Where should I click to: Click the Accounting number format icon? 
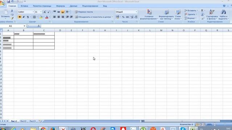tap(117, 17)
